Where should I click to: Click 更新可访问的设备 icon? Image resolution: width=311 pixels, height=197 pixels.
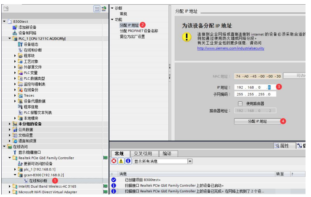[20, 164]
